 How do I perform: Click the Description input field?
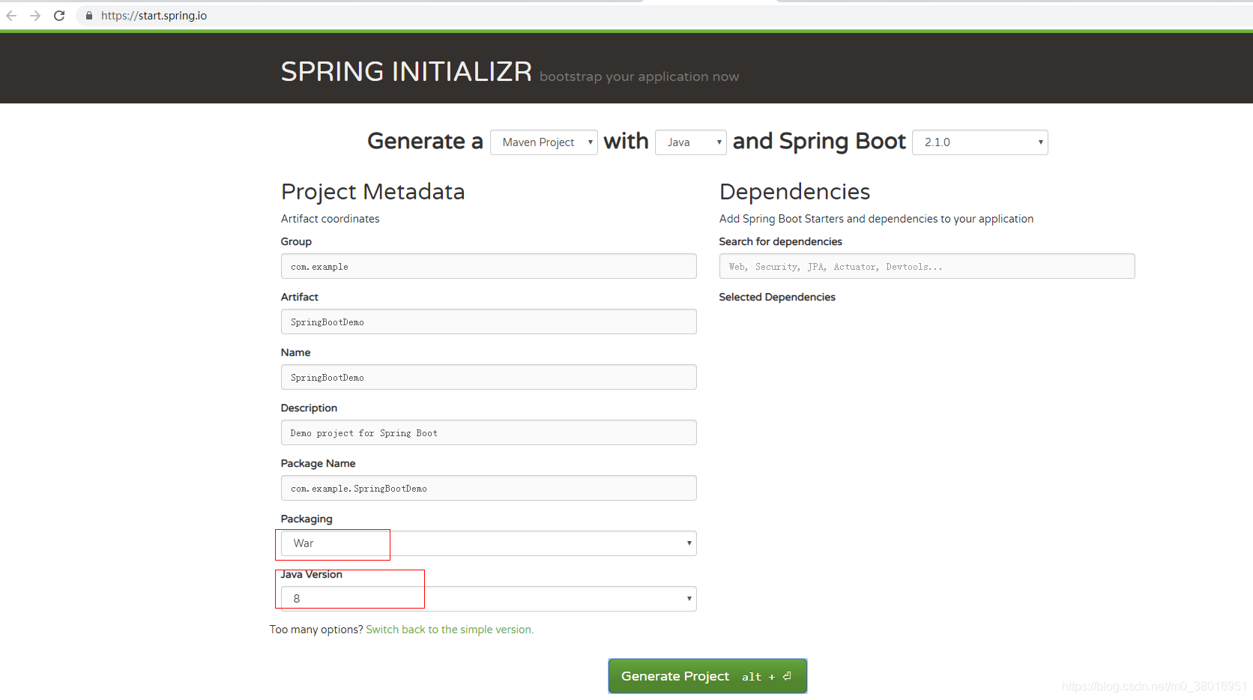point(489,432)
